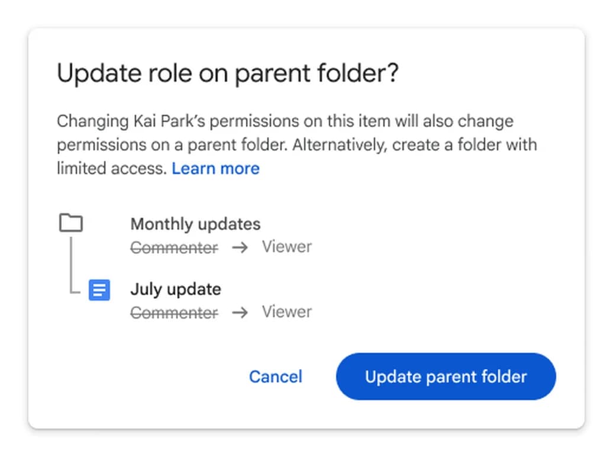The image size is (613, 457).
Task: Click the new Viewer role for Monthly updates
Action: (287, 247)
